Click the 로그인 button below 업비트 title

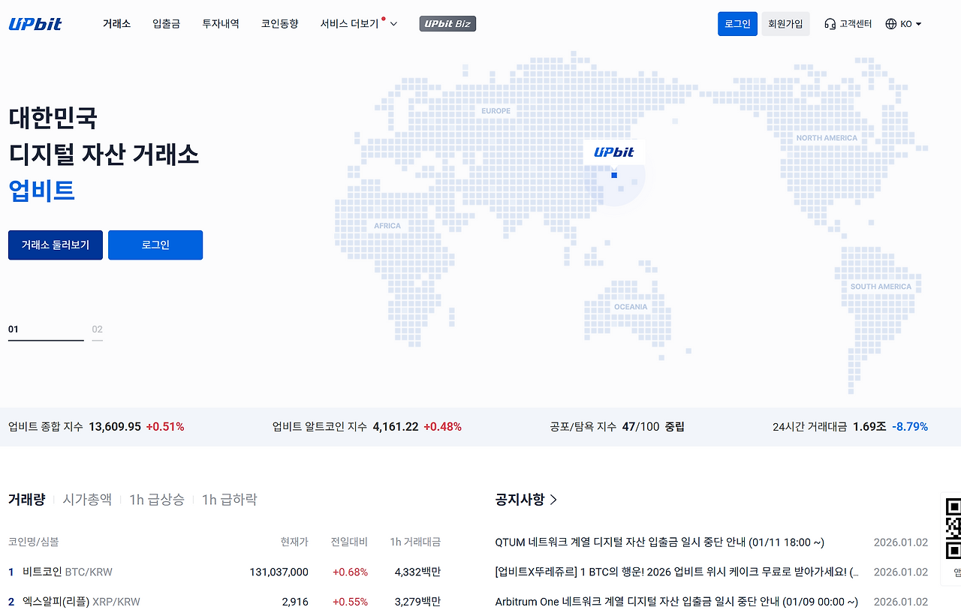[155, 245]
